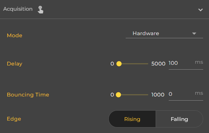Click the Bouncing Time slider handle

[x=118, y=95]
